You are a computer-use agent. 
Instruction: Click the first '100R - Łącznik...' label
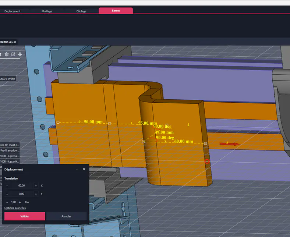tap(10, 156)
